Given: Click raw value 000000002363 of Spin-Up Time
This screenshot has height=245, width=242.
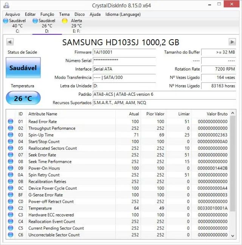Looking at the screenshot, I should [213, 135].
